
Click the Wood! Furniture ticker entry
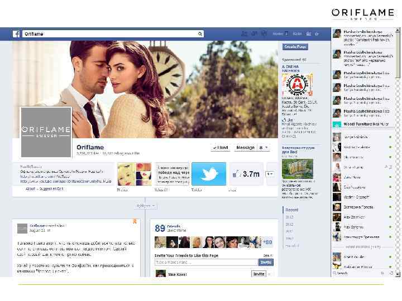tap(363, 124)
